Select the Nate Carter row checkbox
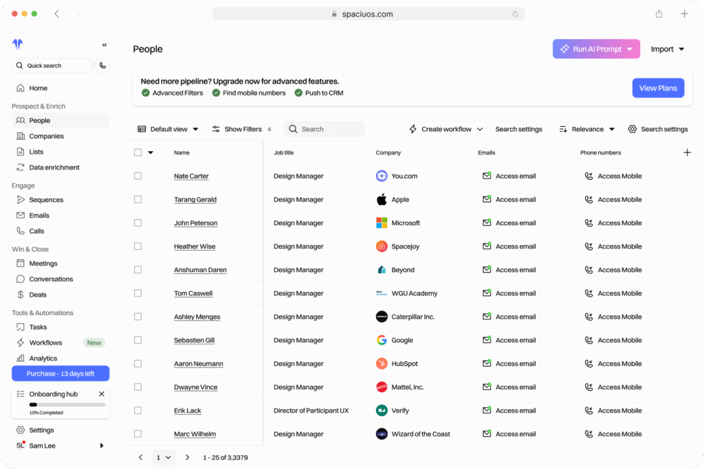Screen dimensions: 704x469 137,176
